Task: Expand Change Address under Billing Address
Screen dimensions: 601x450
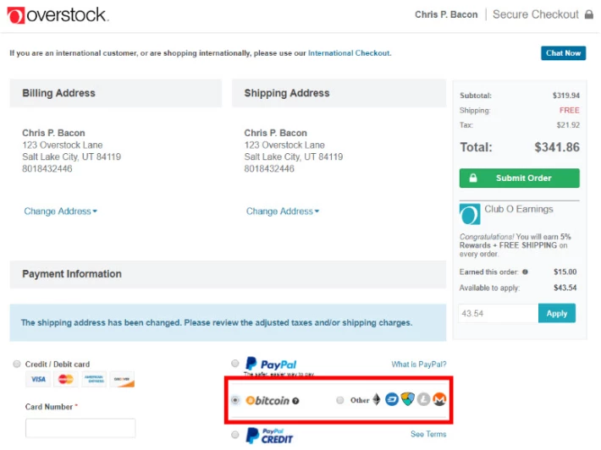Action: click(60, 211)
